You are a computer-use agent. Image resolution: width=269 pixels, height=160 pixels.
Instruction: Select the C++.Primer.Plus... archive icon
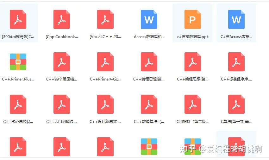[18, 62]
